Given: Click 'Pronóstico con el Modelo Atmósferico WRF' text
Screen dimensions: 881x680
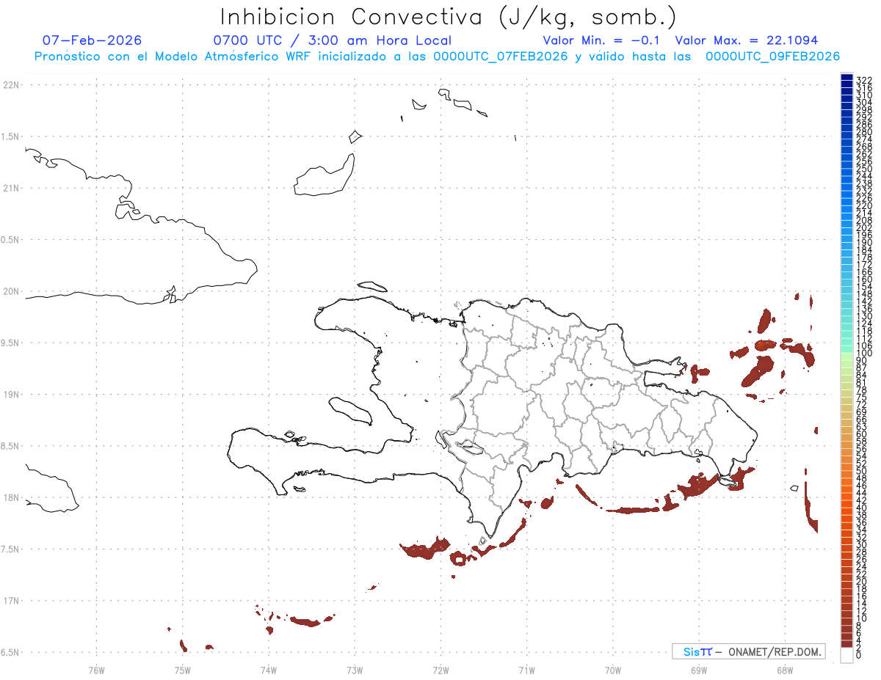Looking at the screenshot, I should (x=172, y=56).
